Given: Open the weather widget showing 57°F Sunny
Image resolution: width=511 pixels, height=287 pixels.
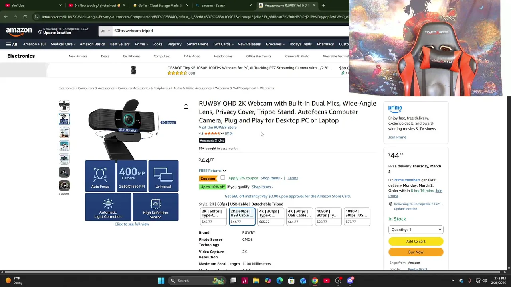Looking at the screenshot, I should (13, 281).
